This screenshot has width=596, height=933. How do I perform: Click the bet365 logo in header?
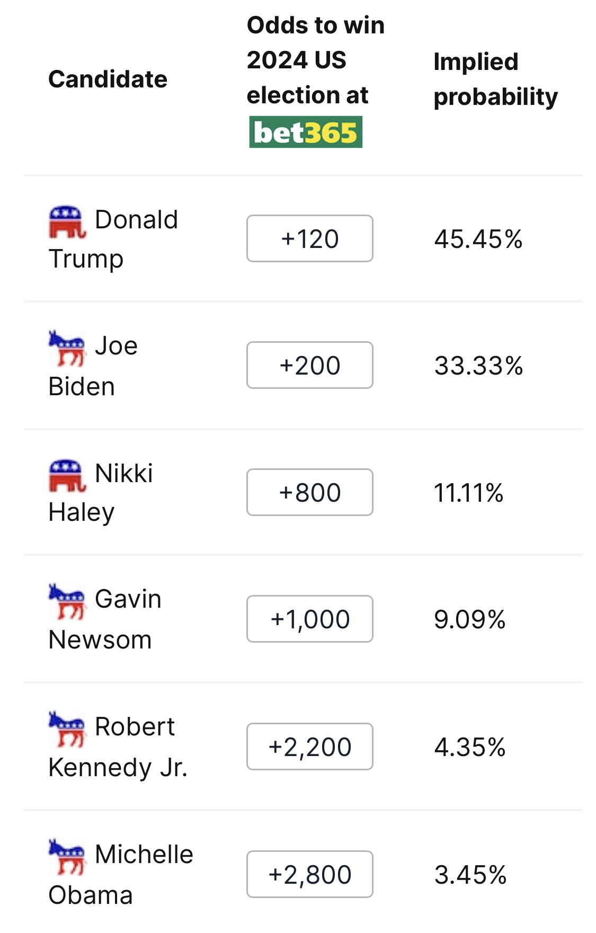(x=306, y=132)
